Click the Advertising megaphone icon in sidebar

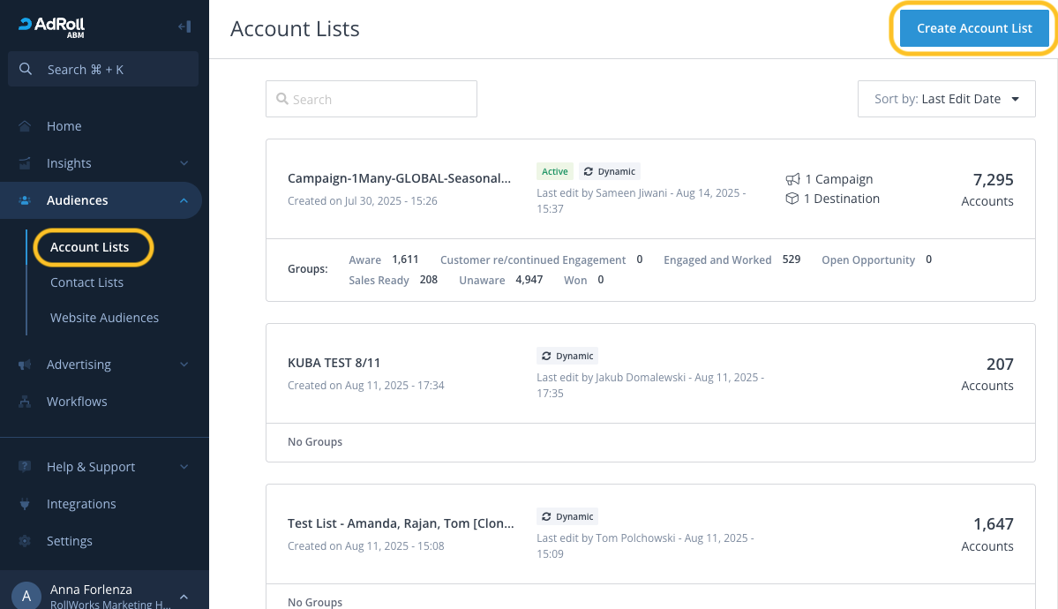pyautogui.click(x=25, y=365)
